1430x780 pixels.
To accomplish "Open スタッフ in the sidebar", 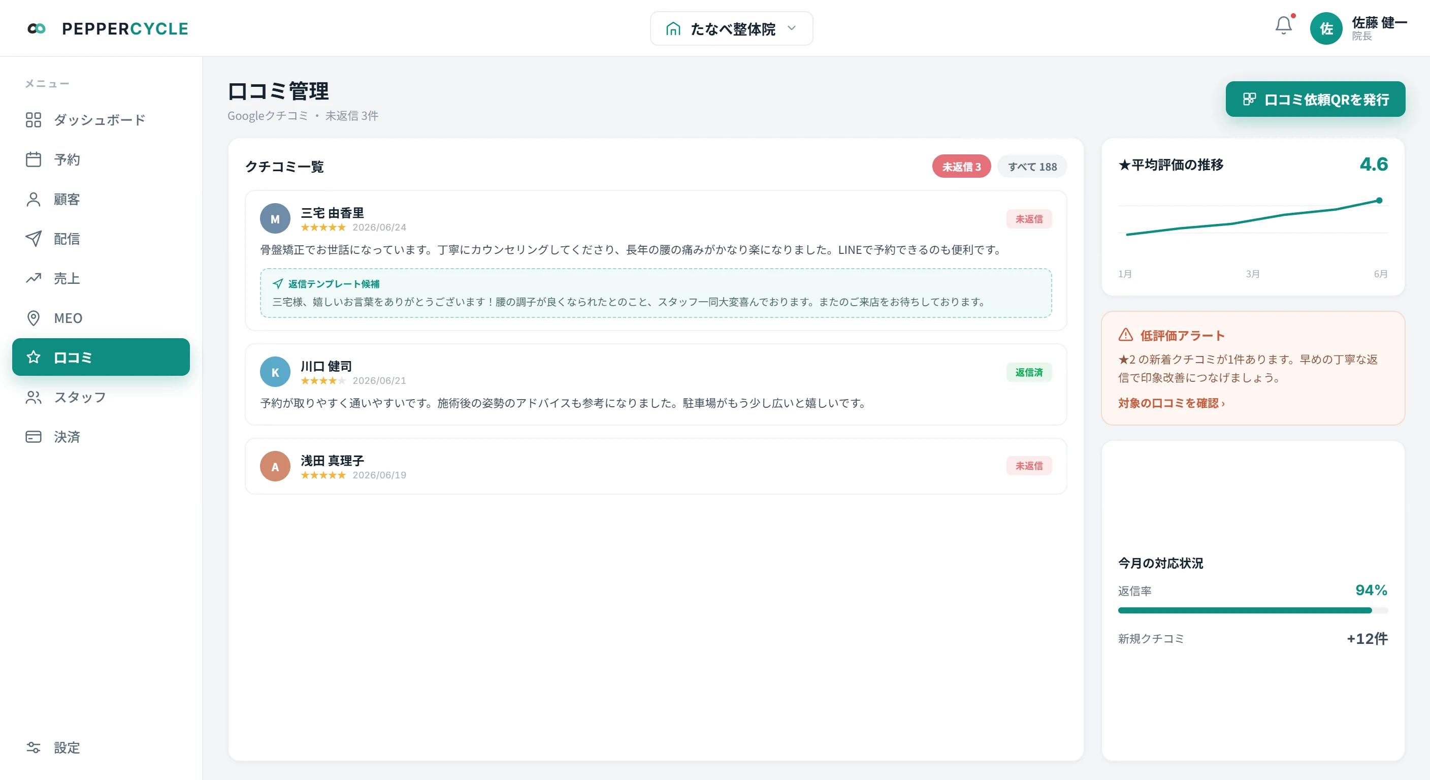I will pyautogui.click(x=101, y=397).
